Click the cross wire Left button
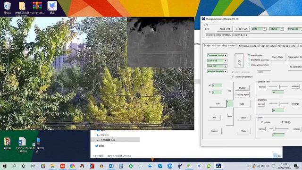The width and height of the screenshot is (302, 170). [218, 104]
